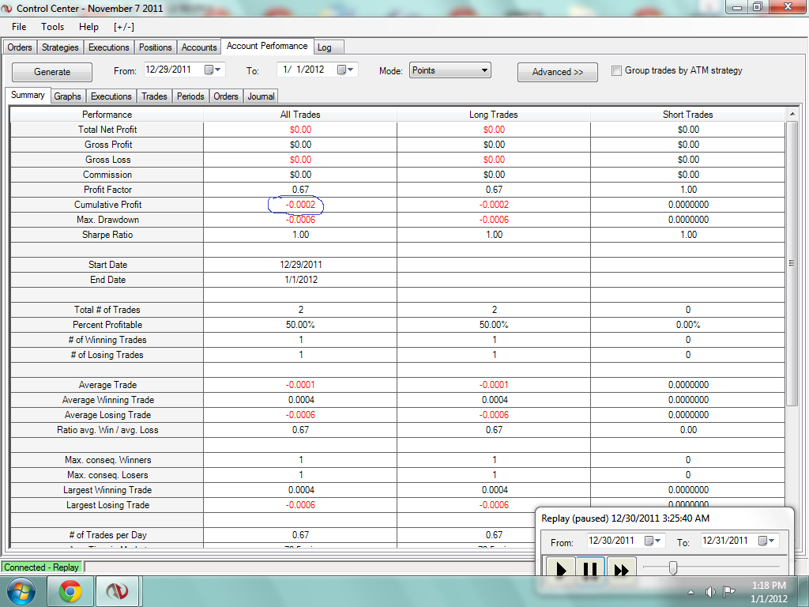This screenshot has width=809, height=607.
Task: Click the vertical scrollbar thumb
Action: point(792,263)
